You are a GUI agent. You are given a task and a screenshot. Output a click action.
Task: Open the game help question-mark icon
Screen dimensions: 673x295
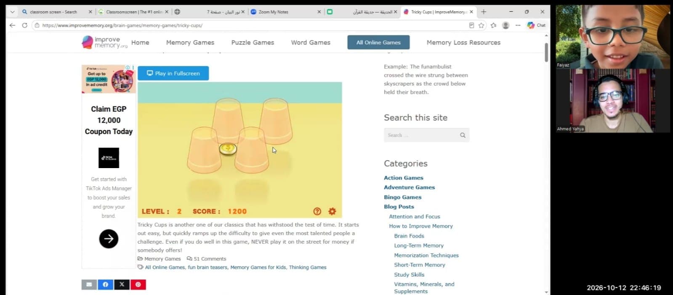pyautogui.click(x=317, y=211)
